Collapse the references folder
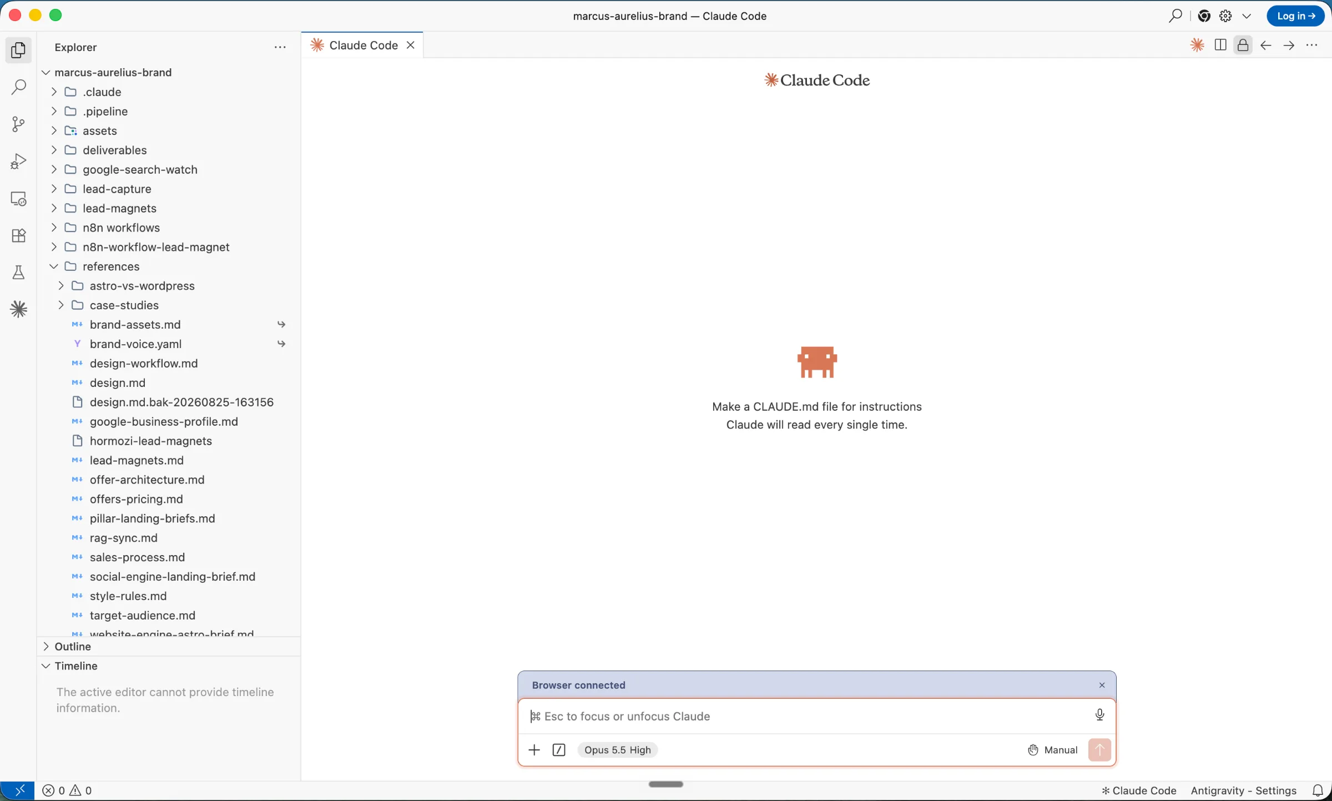 [54, 266]
